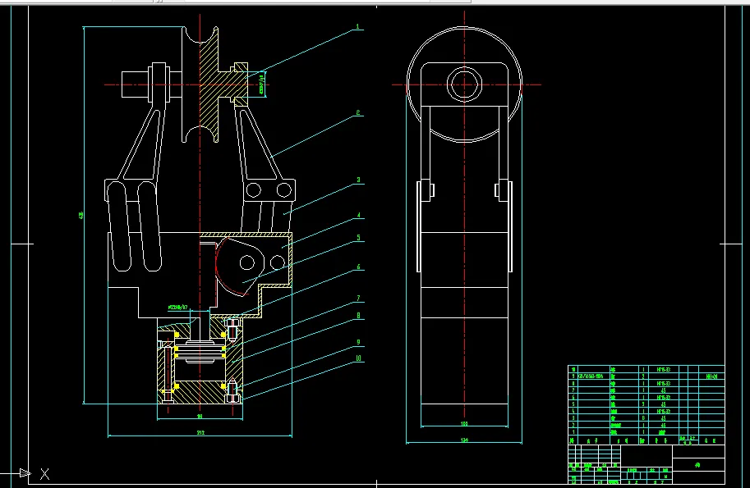The image size is (750, 488).
Task: Select the H7 fit tolerance label above piston rod
Action: (178, 308)
